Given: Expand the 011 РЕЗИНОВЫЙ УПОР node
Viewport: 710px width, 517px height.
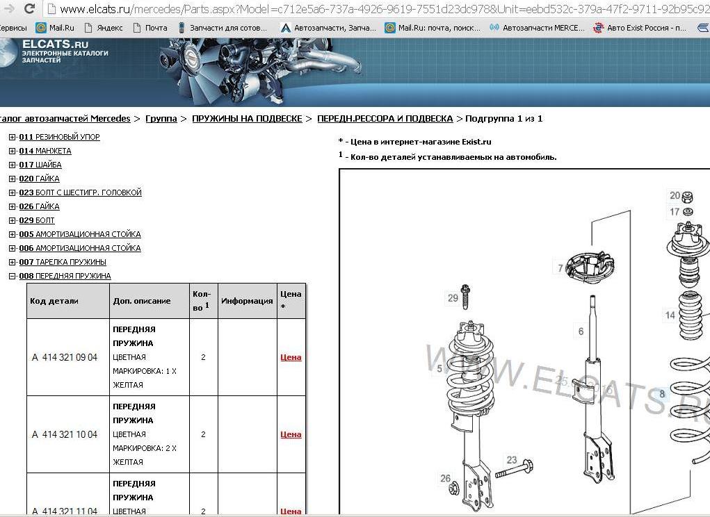Looking at the screenshot, I should 13,137.
